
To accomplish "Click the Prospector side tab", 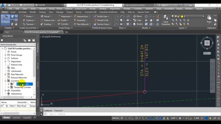I will tap(38, 48).
